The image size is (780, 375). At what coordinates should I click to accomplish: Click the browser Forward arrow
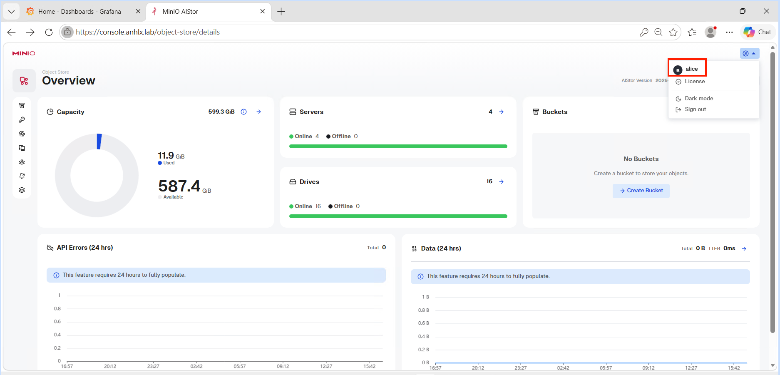[x=30, y=32]
